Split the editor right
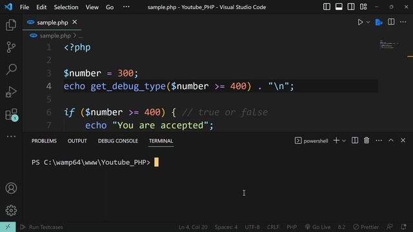 391,22
